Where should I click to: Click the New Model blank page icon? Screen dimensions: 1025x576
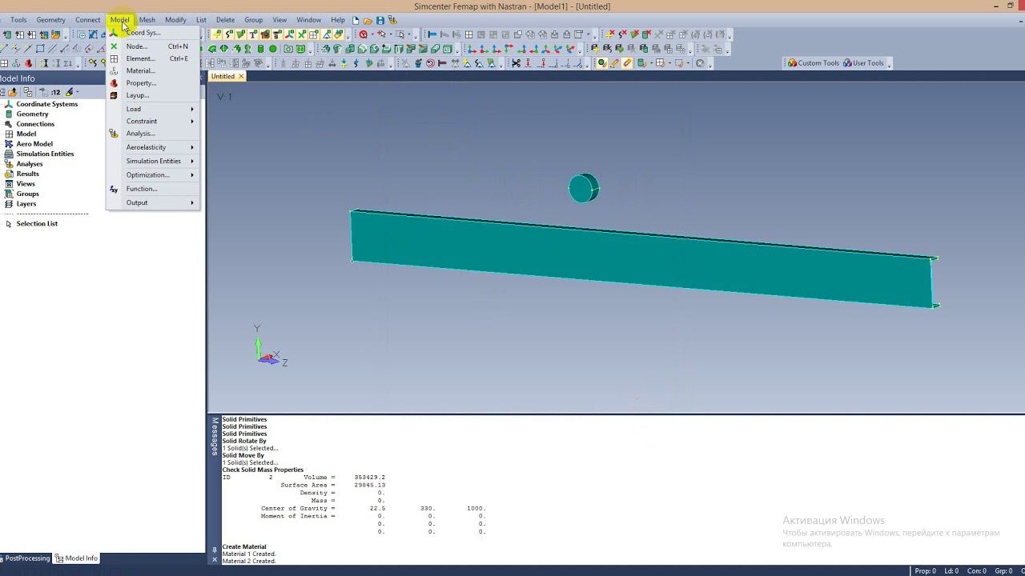click(356, 20)
